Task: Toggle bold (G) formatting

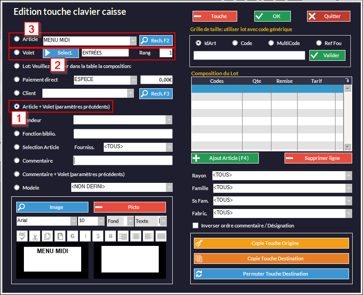Action: 73,236
